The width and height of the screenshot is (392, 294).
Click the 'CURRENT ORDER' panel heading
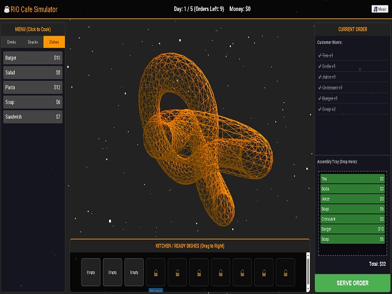pos(353,29)
